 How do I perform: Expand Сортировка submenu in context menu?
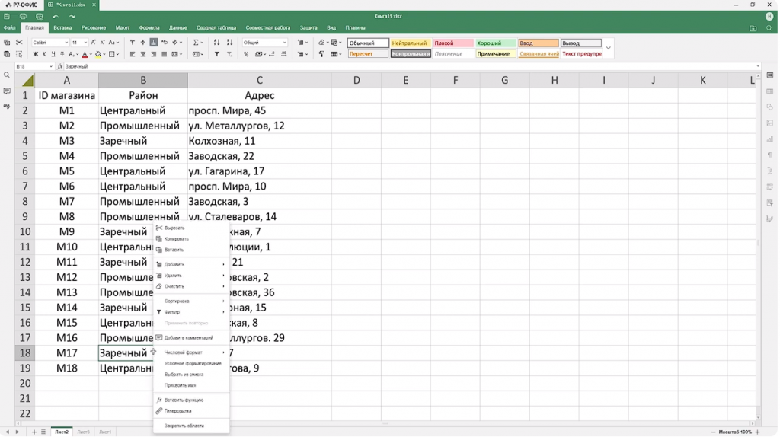click(191, 301)
